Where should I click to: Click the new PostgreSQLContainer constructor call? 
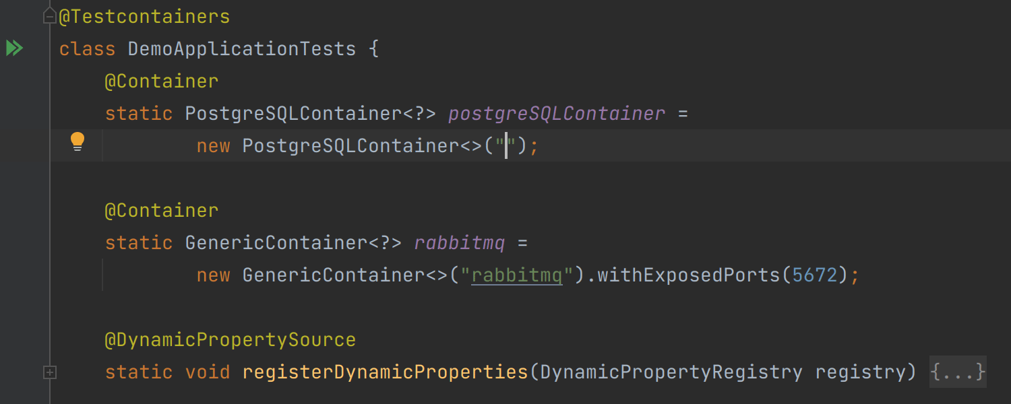point(350,146)
